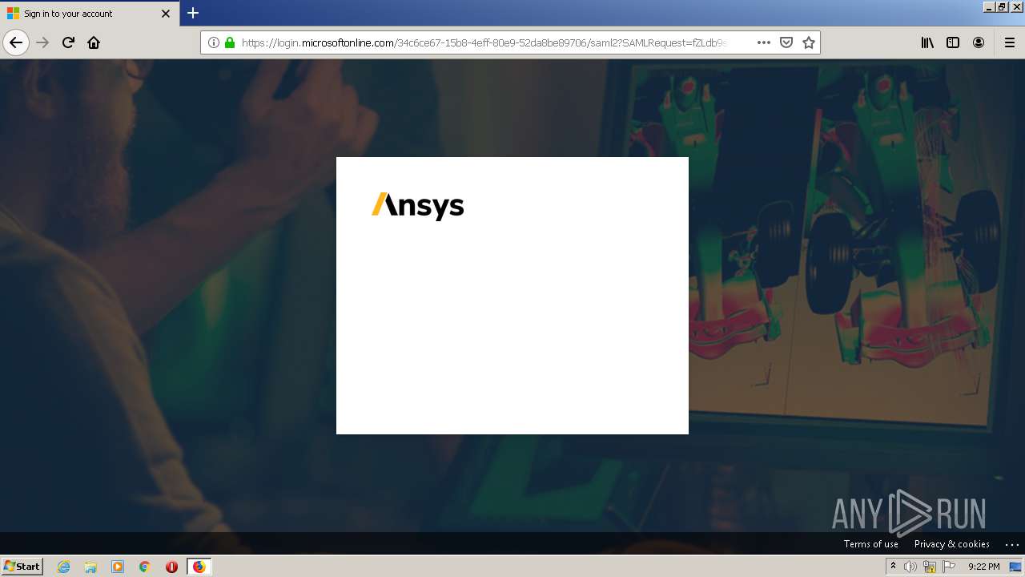The height and width of the screenshot is (577, 1025).
Task: Open a new browser tab
Action: pyautogui.click(x=193, y=13)
